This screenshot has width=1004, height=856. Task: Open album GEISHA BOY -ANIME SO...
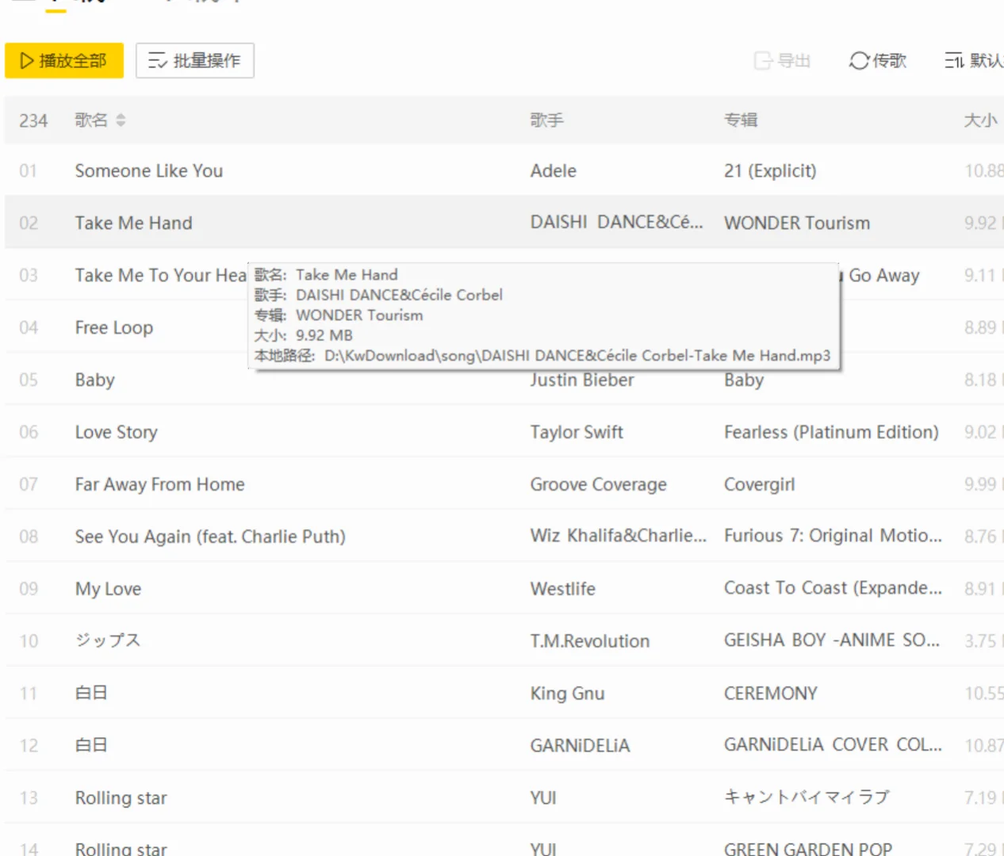(832, 640)
